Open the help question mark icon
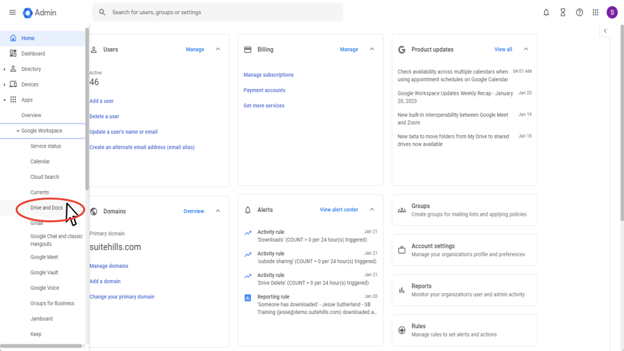Viewport: 624px width, 351px height. coord(579,13)
